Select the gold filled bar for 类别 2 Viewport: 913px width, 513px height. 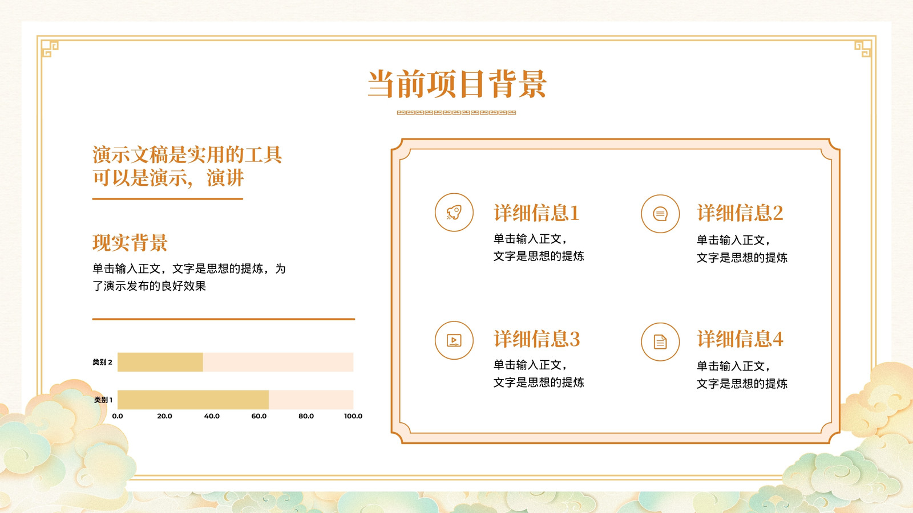coord(160,362)
